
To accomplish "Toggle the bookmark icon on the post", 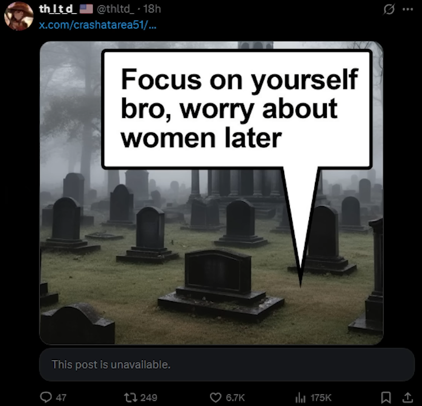I will pyautogui.click(x=386, y=398).
